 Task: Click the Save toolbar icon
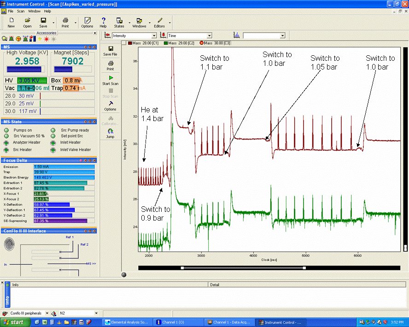(43, 20)
